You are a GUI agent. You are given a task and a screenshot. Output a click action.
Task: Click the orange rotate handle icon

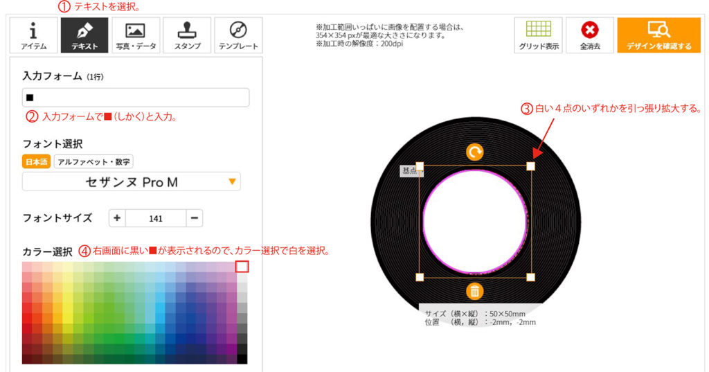coord(475,152)
